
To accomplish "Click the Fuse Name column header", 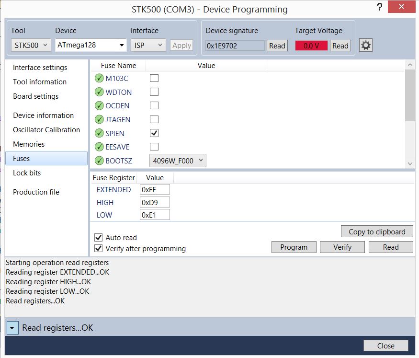I will click(118, 66).
